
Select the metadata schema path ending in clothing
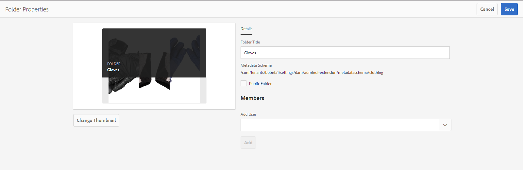pos(312,73)
